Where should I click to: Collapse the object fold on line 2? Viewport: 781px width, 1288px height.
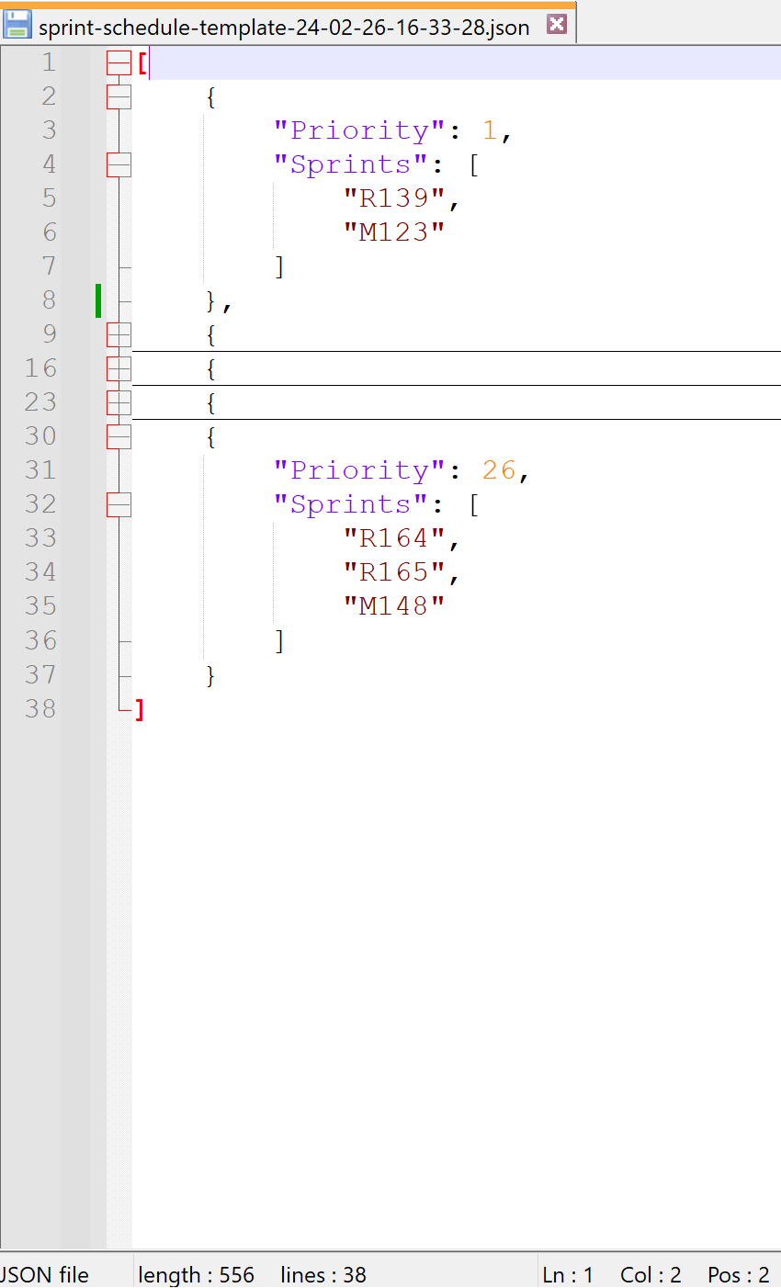click(119, 96)
